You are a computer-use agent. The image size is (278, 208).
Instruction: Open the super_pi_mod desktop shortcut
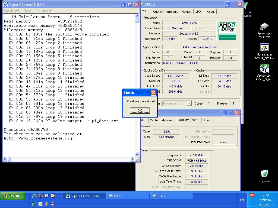[x=264, y=72]
